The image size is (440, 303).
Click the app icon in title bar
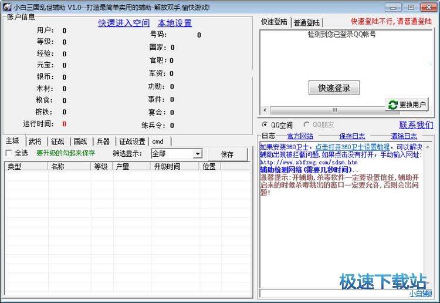pyautogui.click(x=7, y=7)
